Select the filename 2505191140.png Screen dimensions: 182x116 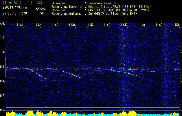point(15,8)
